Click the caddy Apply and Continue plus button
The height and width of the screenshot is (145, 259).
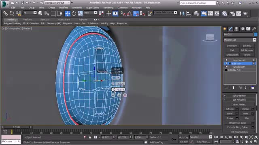[119, 95]
